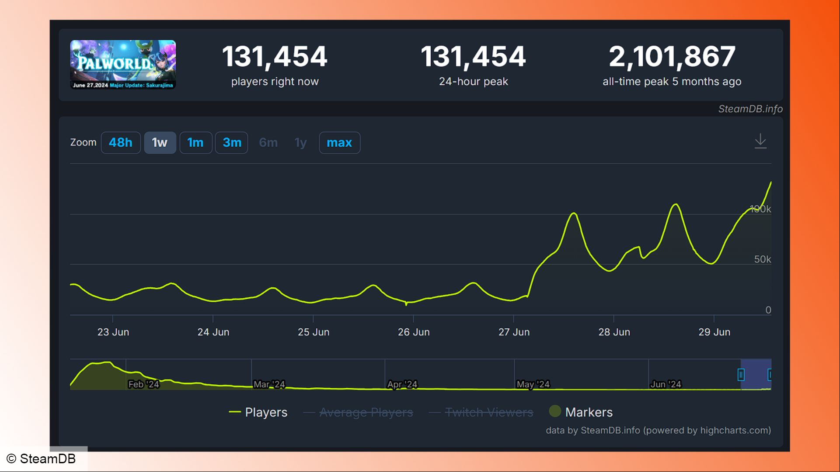The image size is (840, 472).
Task: Click the SteamDB.info italic credit text
Action: pyautogui.click(x=750, y=109)
